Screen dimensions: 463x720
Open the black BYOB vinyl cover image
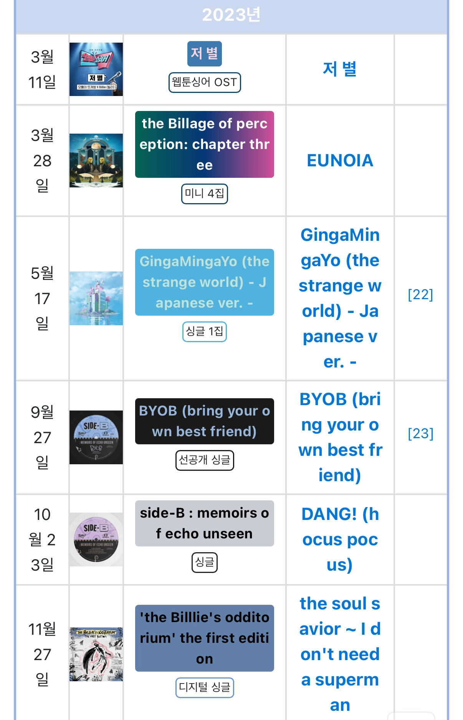[x=96, y=437]
